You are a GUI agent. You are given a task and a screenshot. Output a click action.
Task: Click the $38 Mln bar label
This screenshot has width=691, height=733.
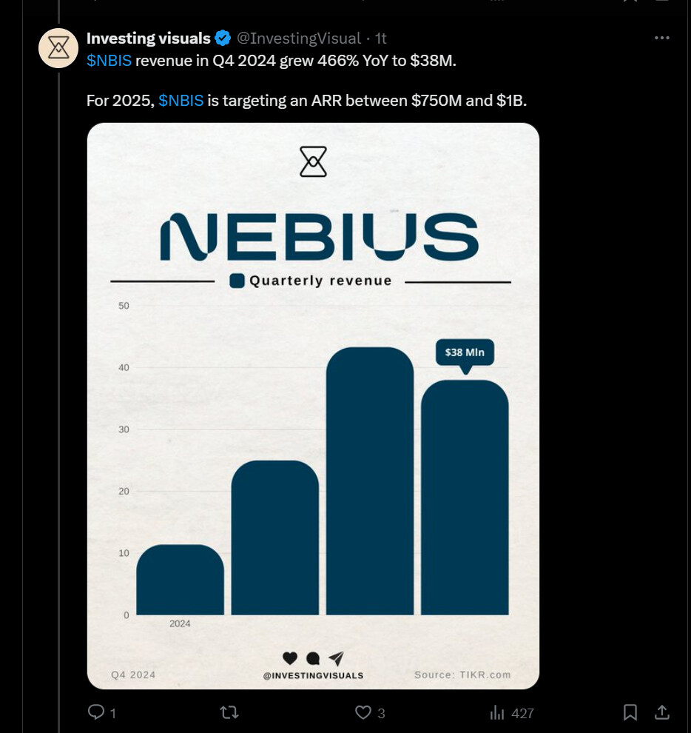465,352
